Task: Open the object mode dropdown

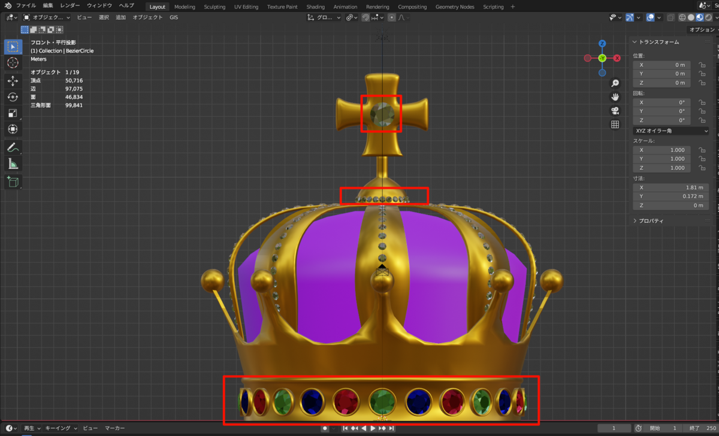Action: point(47,17)
